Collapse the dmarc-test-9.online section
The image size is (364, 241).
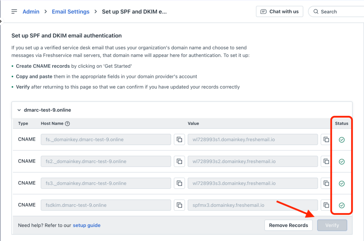[x=19, y=110]
